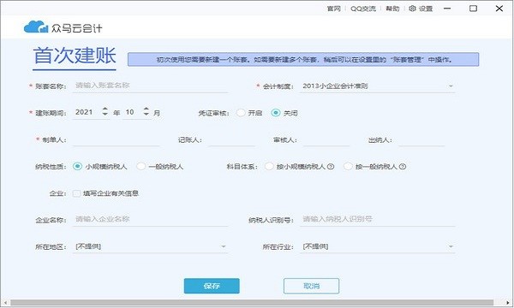Click the scrollbar right arrow

508,303
